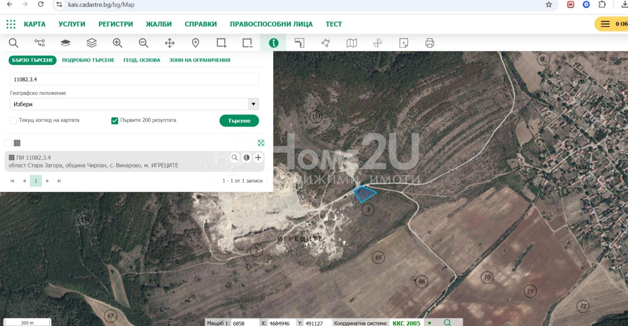Toggle the green information tool
Screen dimensions: 628x326
(273, 43)
